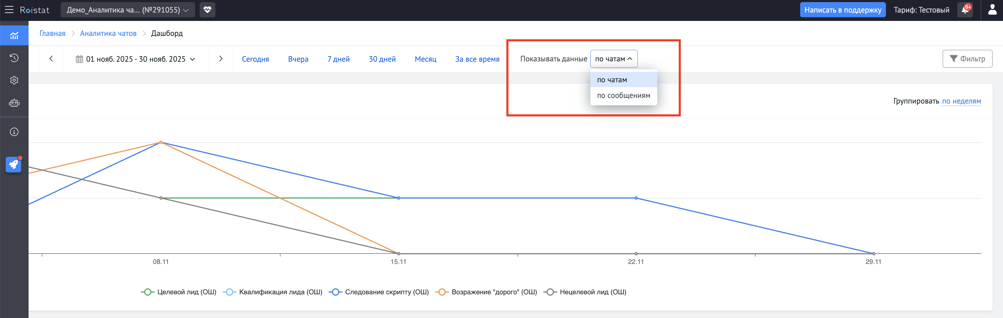Open the date range picker dropdown
The width and height of the screenshot is (1003, 318).
[135, 59]
